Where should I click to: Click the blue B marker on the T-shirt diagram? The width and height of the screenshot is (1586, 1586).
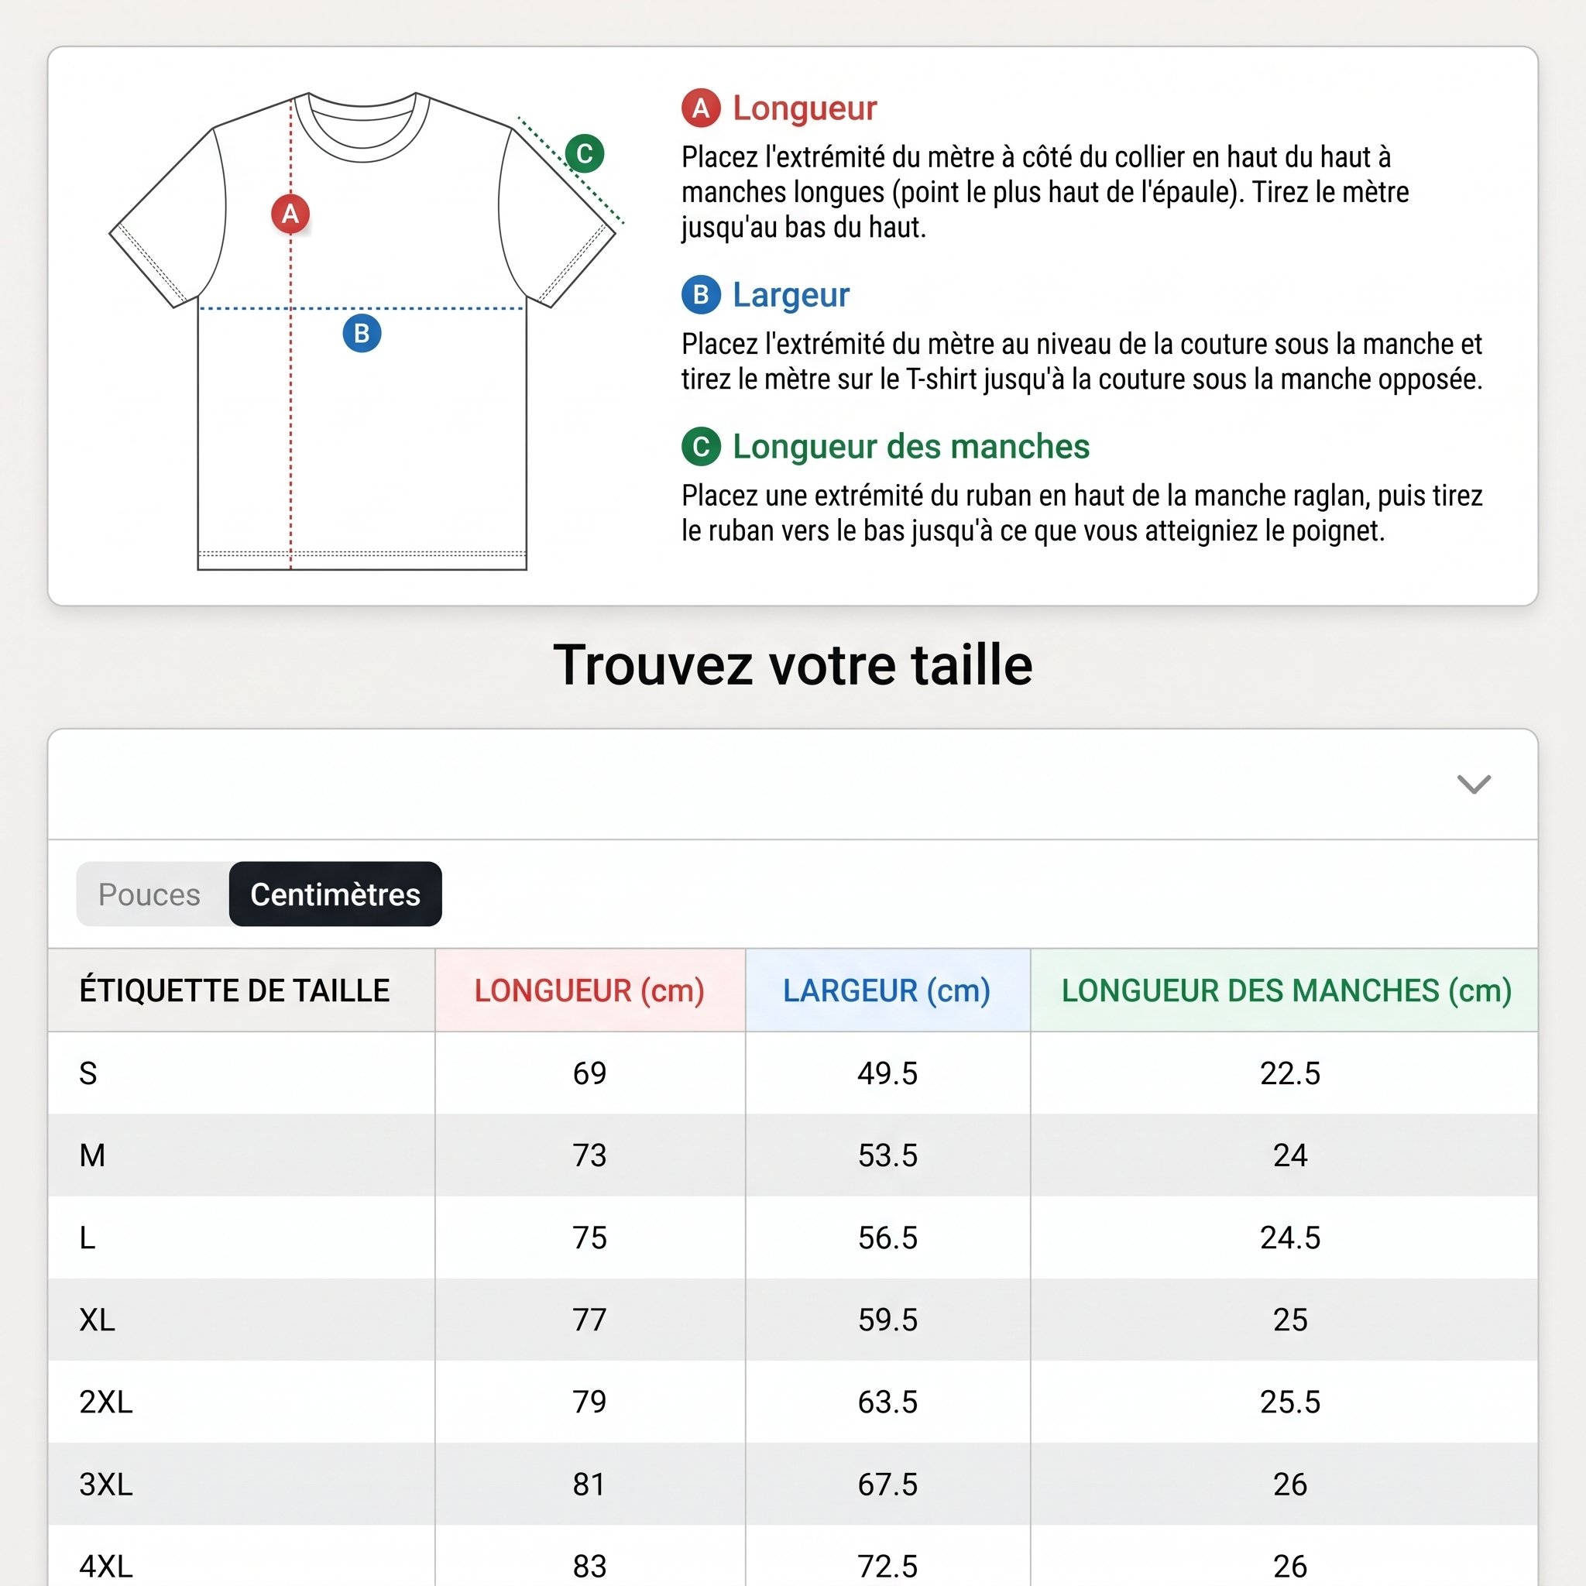[362, 333]
